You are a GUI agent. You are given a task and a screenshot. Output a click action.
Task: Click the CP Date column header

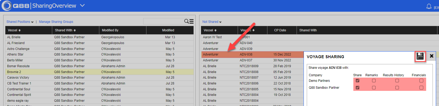280,30
